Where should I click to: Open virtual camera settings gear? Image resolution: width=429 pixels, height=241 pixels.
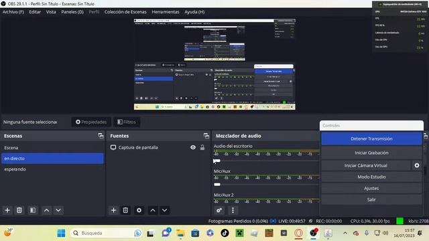[x=417, y=165]
